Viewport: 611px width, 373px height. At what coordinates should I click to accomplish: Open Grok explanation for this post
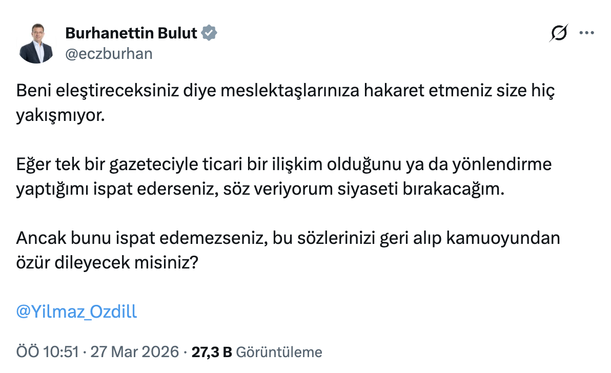click(559, 33)
